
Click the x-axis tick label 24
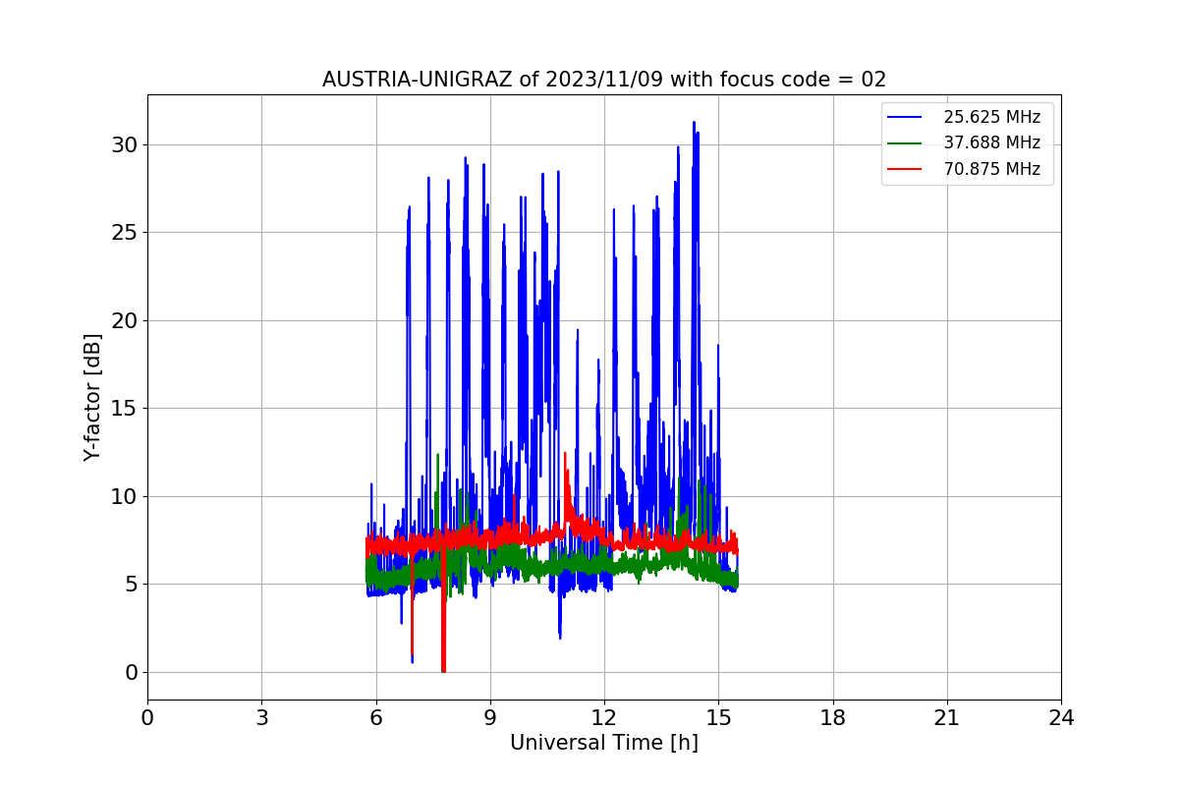point(1061,717)
